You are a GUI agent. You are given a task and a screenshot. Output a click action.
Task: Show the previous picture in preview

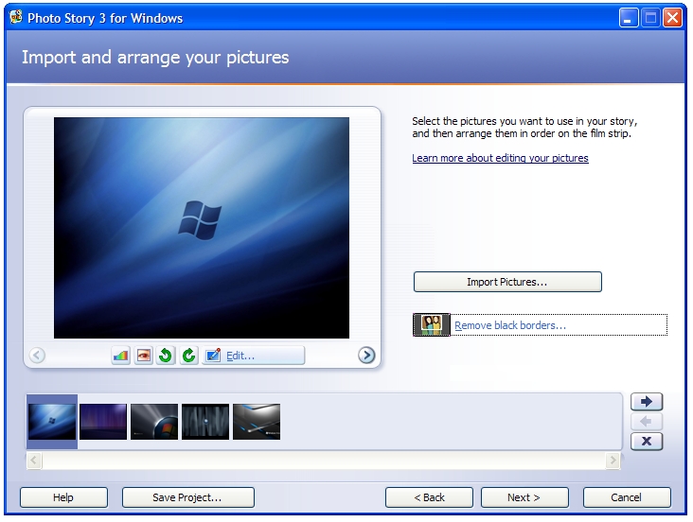coord(37,355)
